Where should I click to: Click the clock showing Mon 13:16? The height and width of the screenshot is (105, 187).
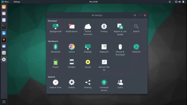93,2
